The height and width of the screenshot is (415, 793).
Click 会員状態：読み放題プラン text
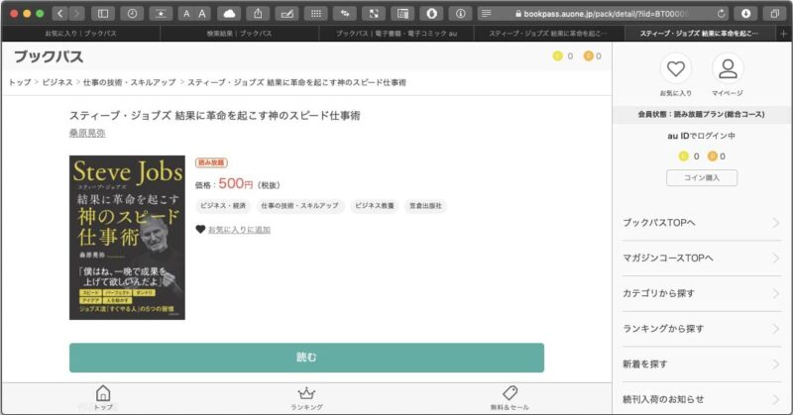[x=702, y=114]
